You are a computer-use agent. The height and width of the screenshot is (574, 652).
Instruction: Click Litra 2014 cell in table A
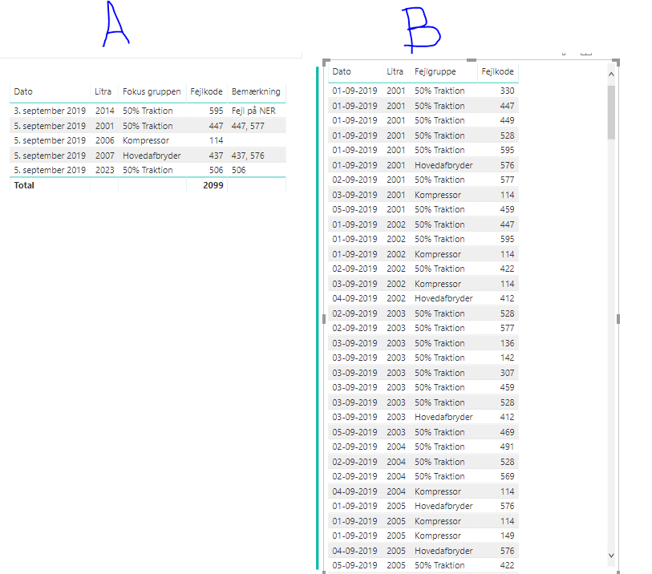105,111
